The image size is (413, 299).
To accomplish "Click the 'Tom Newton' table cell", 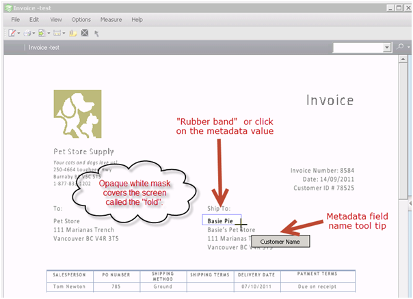I will 69,287.
